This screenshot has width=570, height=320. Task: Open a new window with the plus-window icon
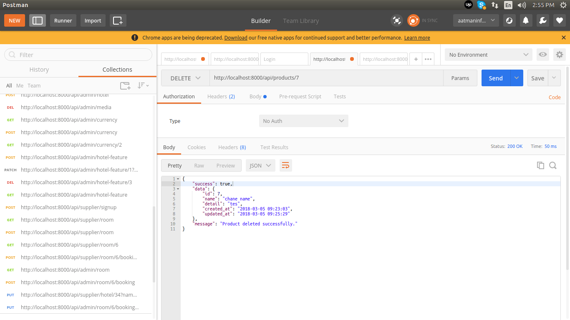(118, 20)
